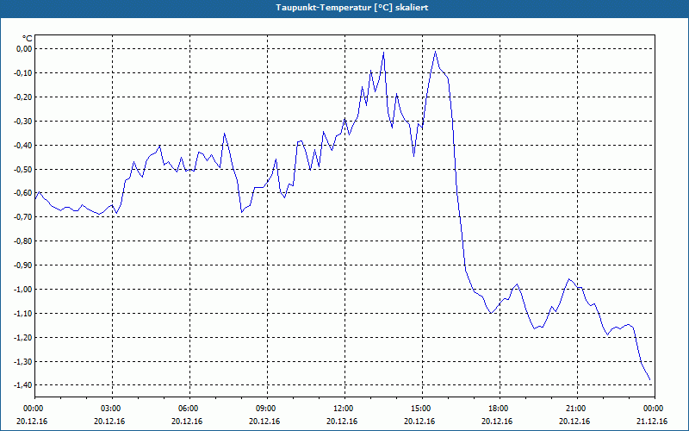This screenshot has width=689, height=431.
Task: Click the '00:00' label above 21.12.16
Action: pos(655,409)
